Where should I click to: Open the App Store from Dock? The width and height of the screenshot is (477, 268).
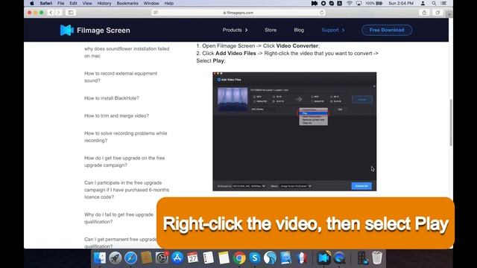click(177, 258)
